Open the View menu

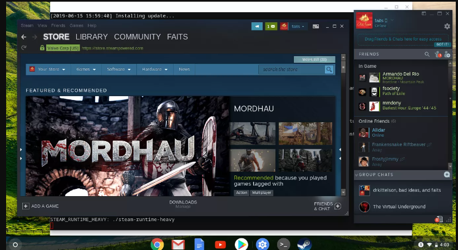pos(42,26)
